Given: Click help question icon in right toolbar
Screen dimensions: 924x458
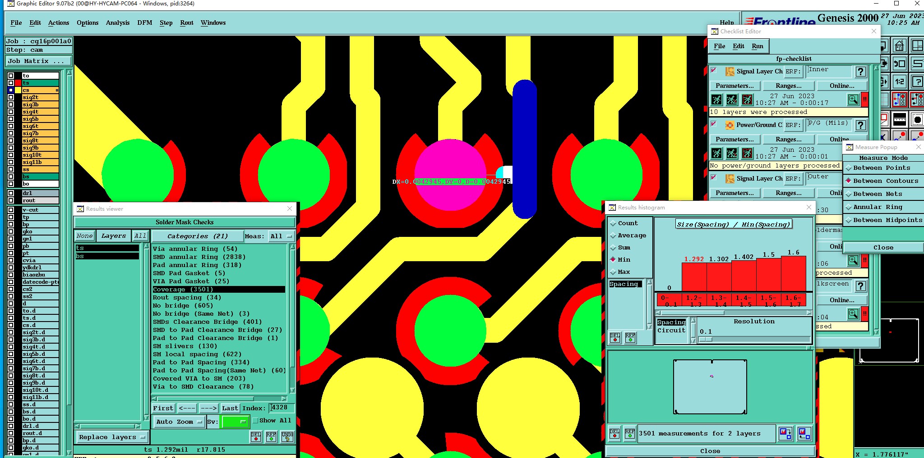Looking at the screenshot, I should pos(917,82).
